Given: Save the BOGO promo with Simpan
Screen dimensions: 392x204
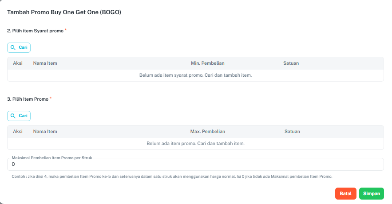Looking at the screenshot, I should click(x=371, y=194).
